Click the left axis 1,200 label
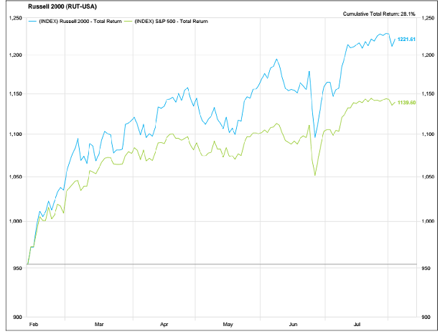 pyautogui.click(x=16, y=55)
